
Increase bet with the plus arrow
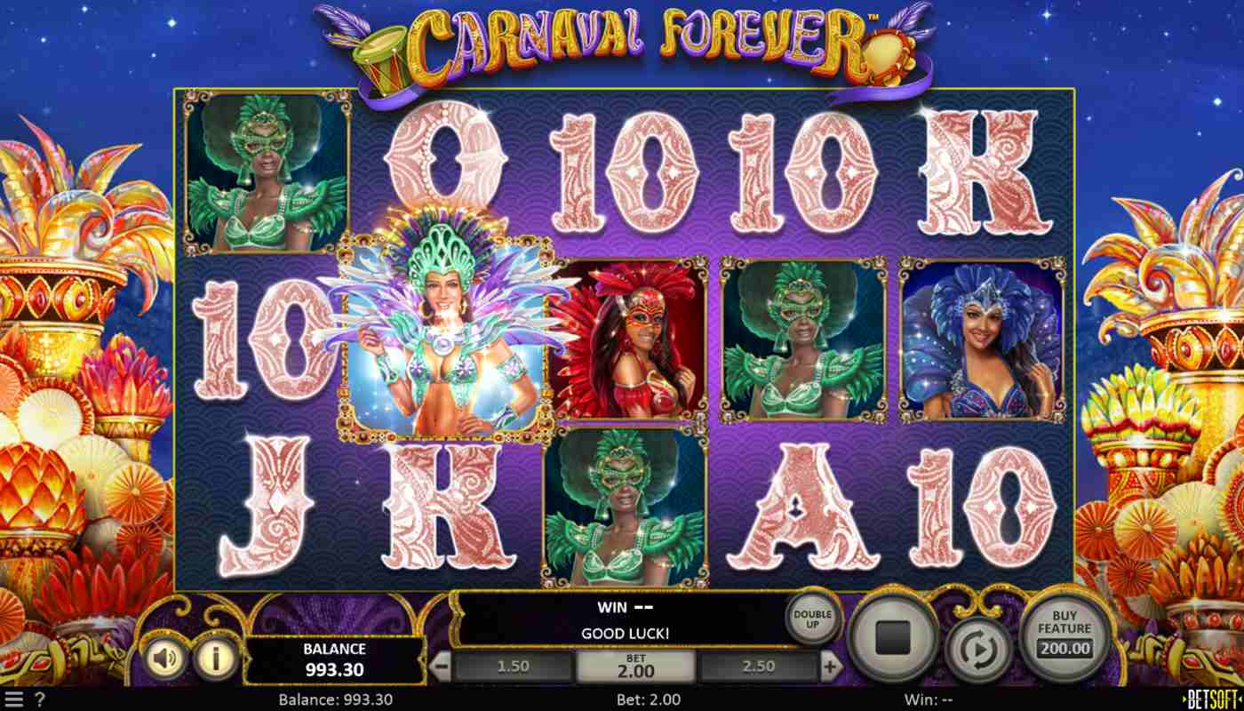pyautogui.click(x=830, y=666)
